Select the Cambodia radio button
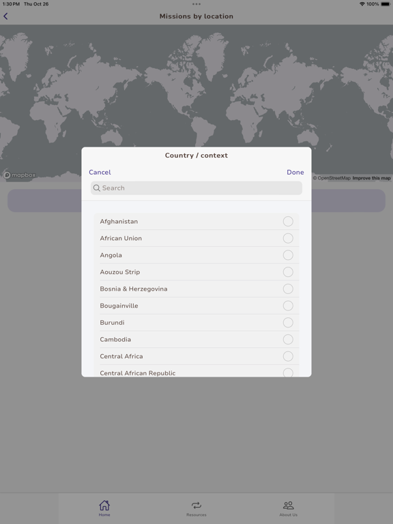393x524 pixels. click(x=288, y=340)
